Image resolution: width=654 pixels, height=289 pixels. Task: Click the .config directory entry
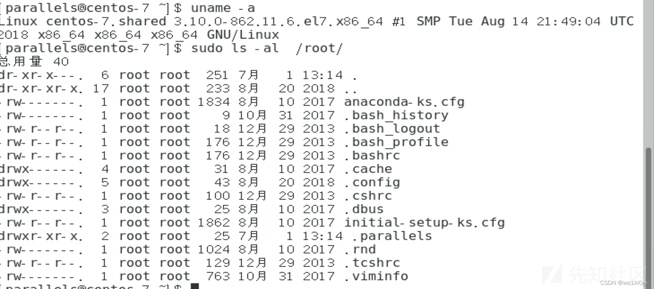372,183
